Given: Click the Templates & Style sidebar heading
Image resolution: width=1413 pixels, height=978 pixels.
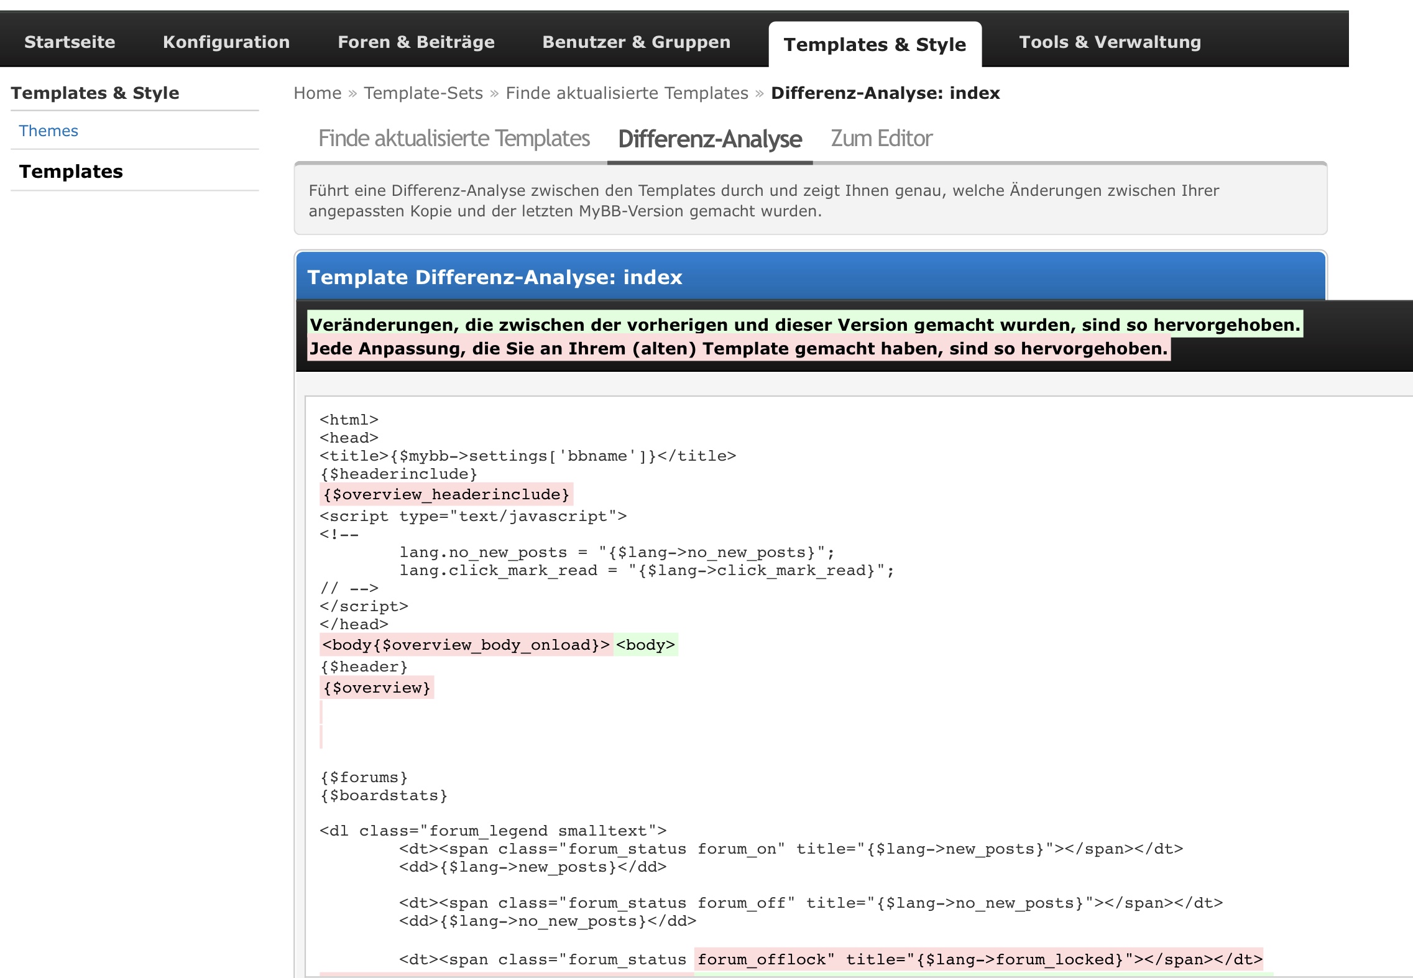Looking at the screenshot, I should coord(95,93).
